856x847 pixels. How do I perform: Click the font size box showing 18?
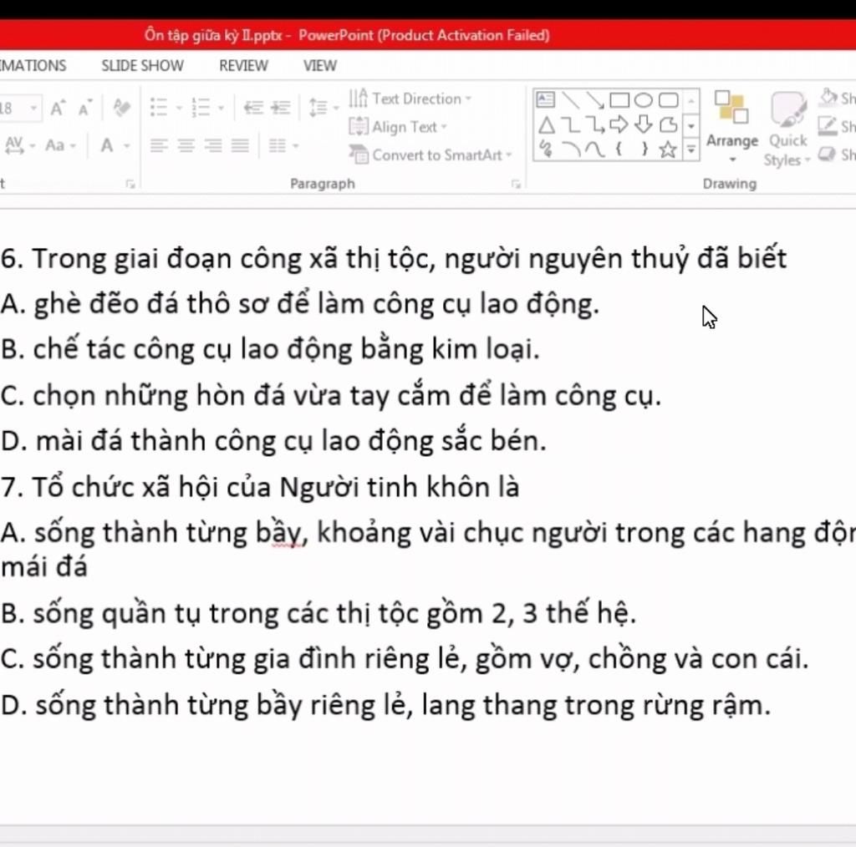(x=12, y=108)
